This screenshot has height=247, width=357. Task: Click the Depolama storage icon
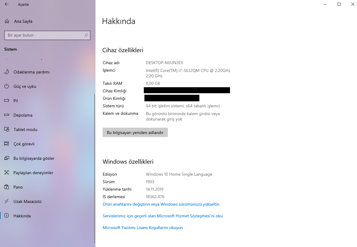tap(7, 115)
